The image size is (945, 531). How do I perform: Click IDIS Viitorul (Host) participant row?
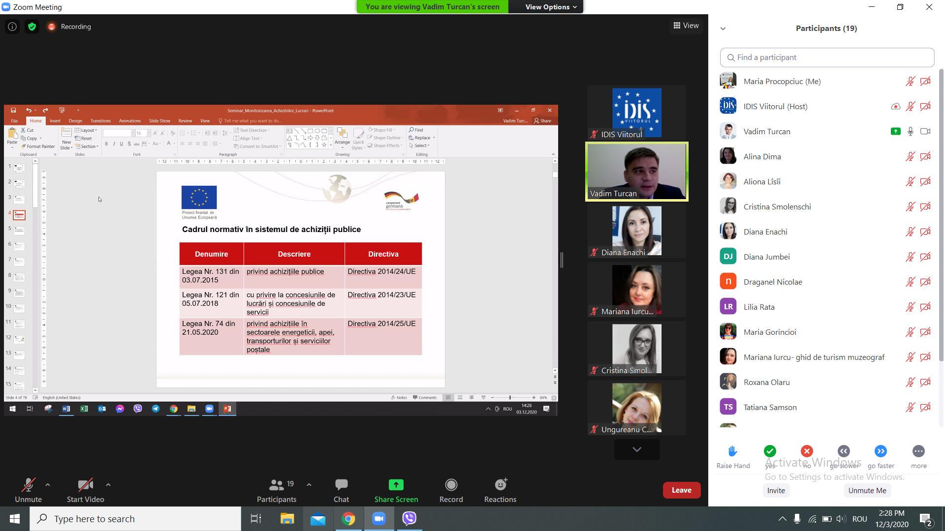pos(827,106)
